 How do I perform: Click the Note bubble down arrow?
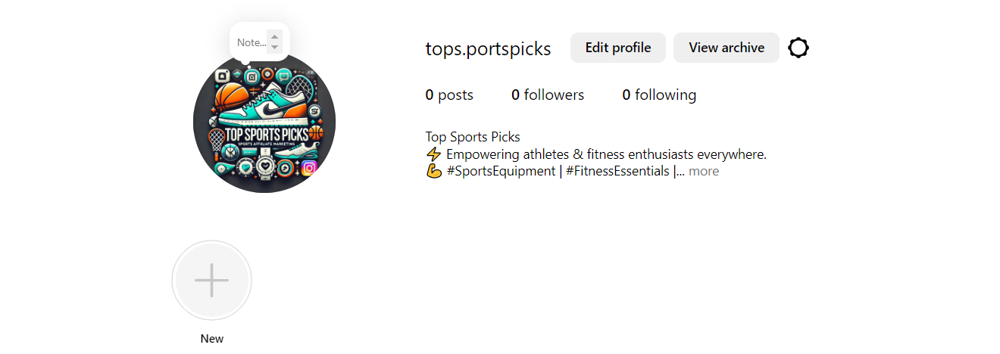point(275,47)
